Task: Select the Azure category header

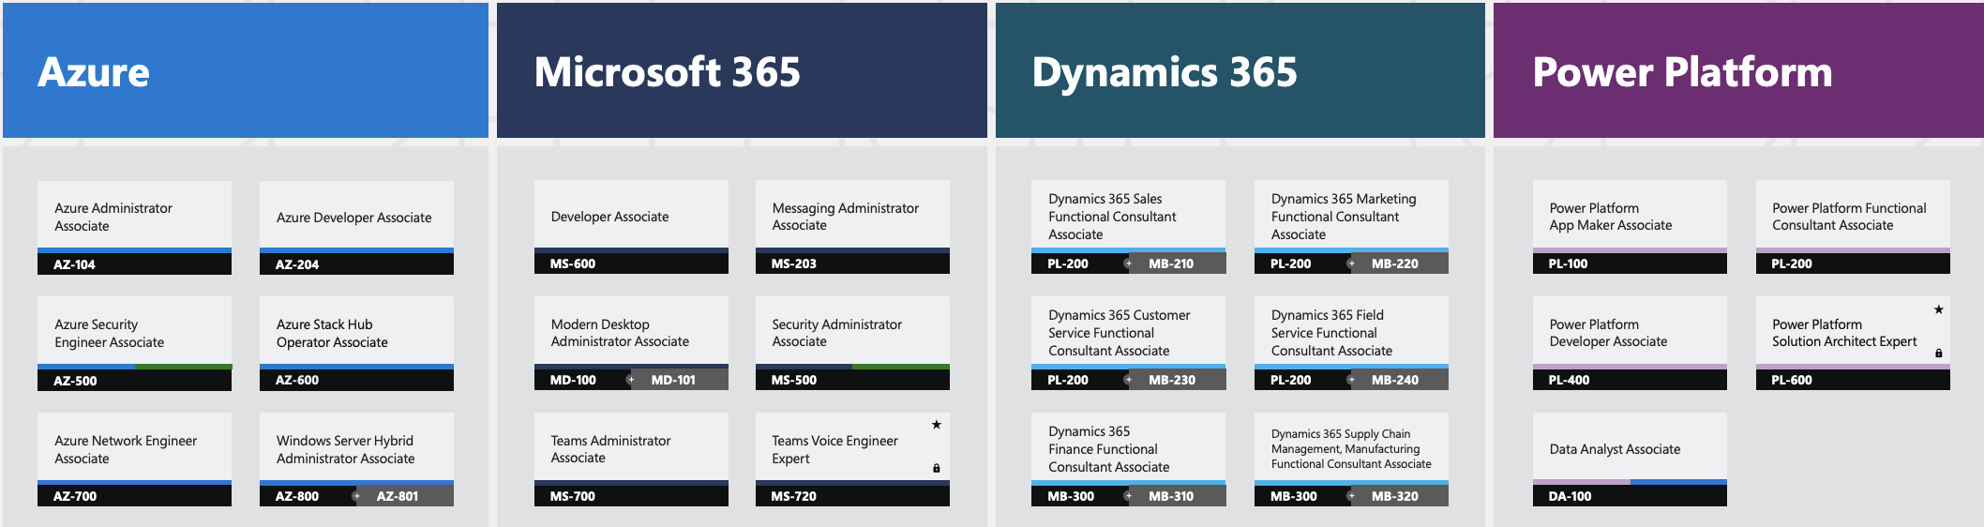Action: point(245,71)
